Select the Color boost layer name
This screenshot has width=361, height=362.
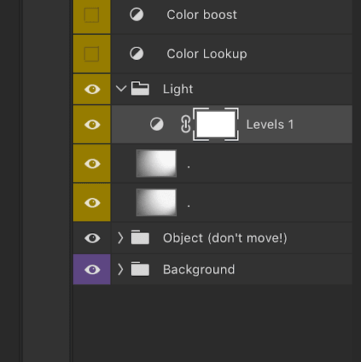(202, 15)
